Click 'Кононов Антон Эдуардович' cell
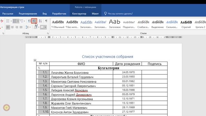Image resolution: width=206 pixels, height=116 pixels. (81, 112)
